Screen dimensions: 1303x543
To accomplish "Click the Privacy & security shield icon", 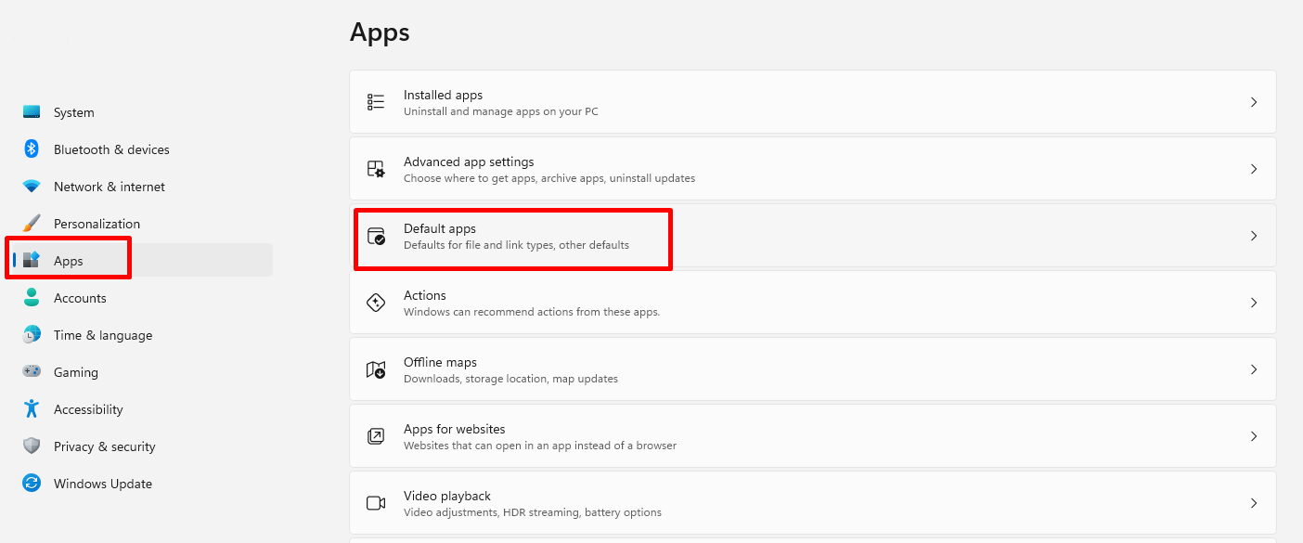I will coord(32,446).
